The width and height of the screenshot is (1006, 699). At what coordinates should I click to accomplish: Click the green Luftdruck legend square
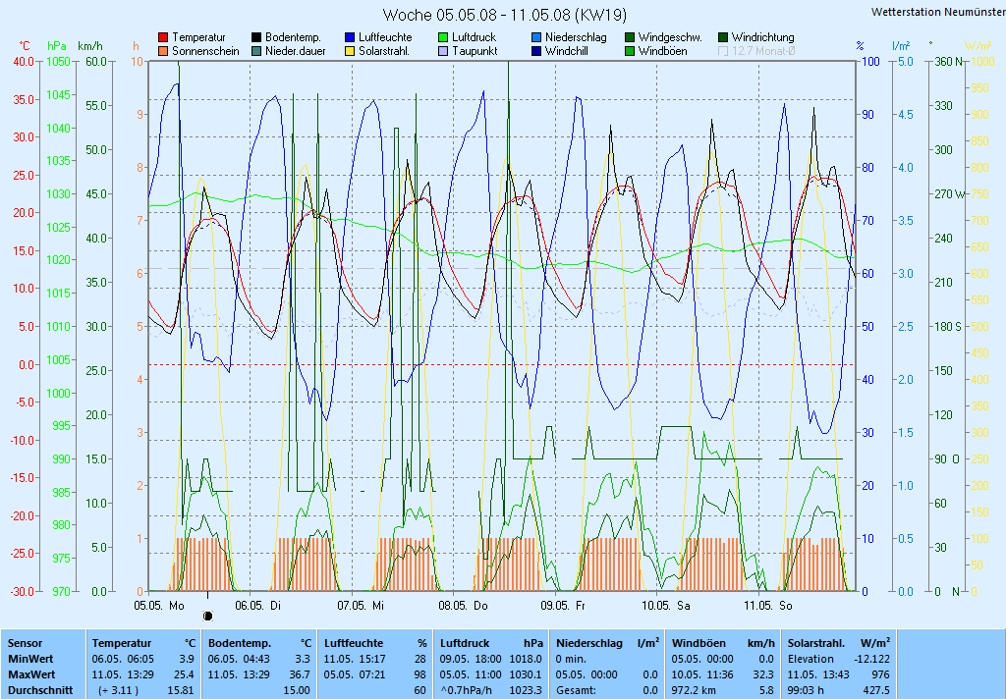point(443,37)
